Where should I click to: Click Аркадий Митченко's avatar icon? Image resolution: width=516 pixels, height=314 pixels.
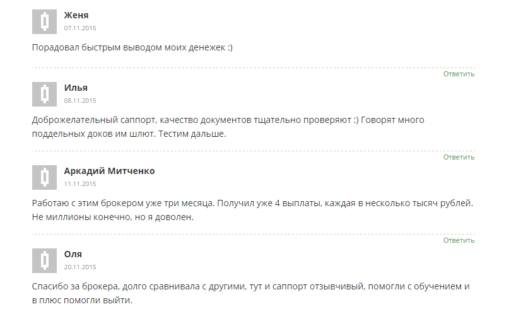coord(44,177)
